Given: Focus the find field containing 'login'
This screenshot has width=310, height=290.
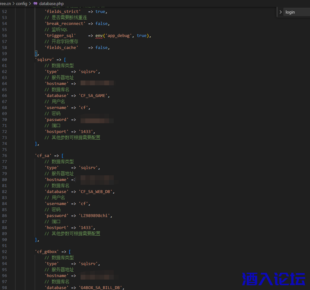Looking at the screenshot, I should pos(296,12).
